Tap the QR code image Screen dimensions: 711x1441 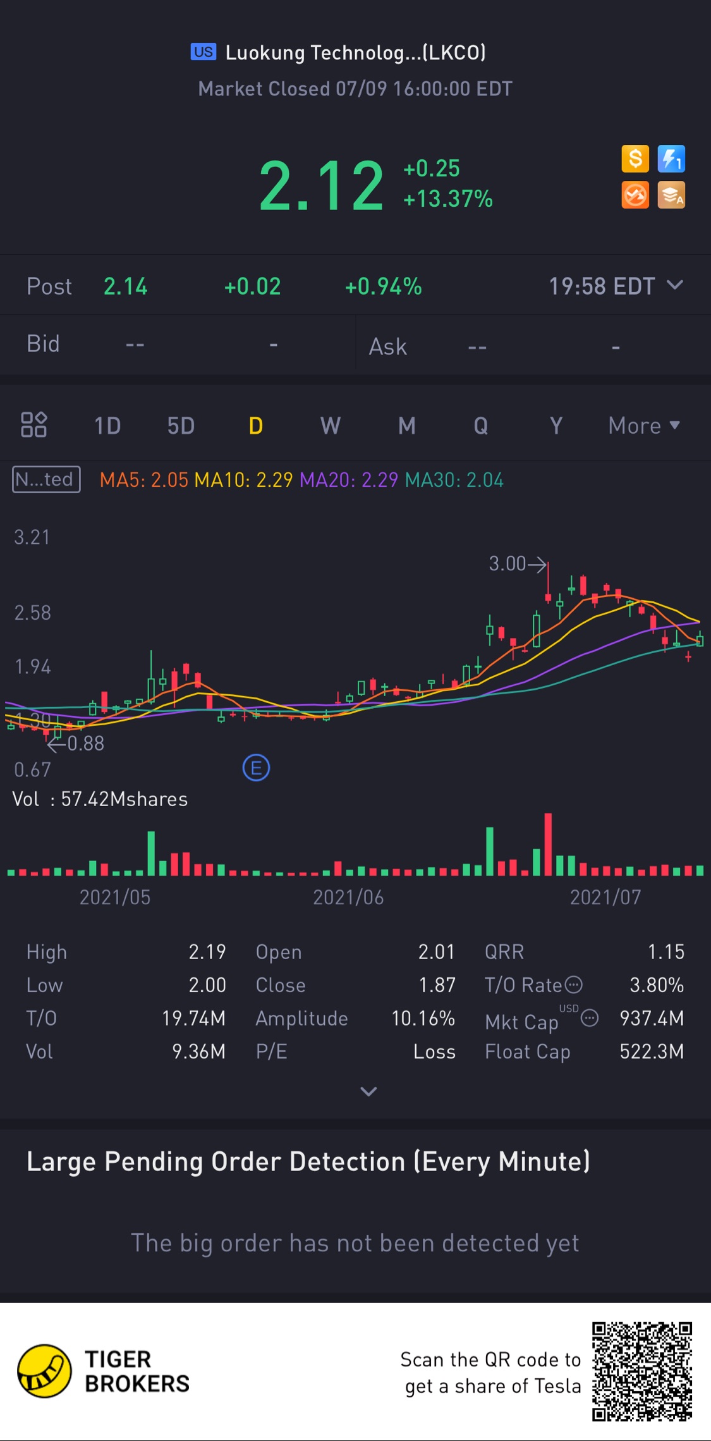642,1371
